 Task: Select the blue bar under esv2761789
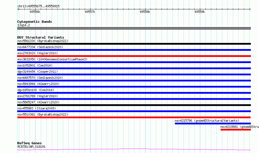point(134,99)
